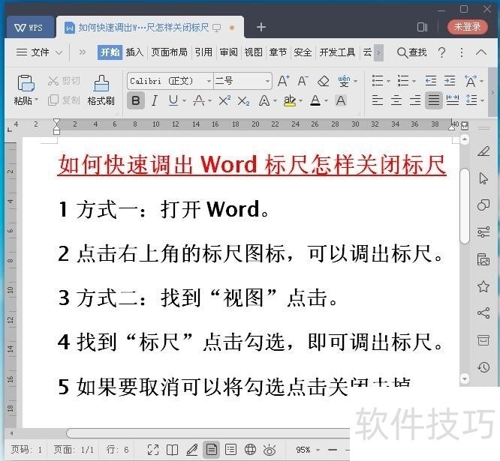The width and height of the screenshot is (500, 461).
Task: Open the phonetic guide wén icon
Action: (x=344, y=81)
